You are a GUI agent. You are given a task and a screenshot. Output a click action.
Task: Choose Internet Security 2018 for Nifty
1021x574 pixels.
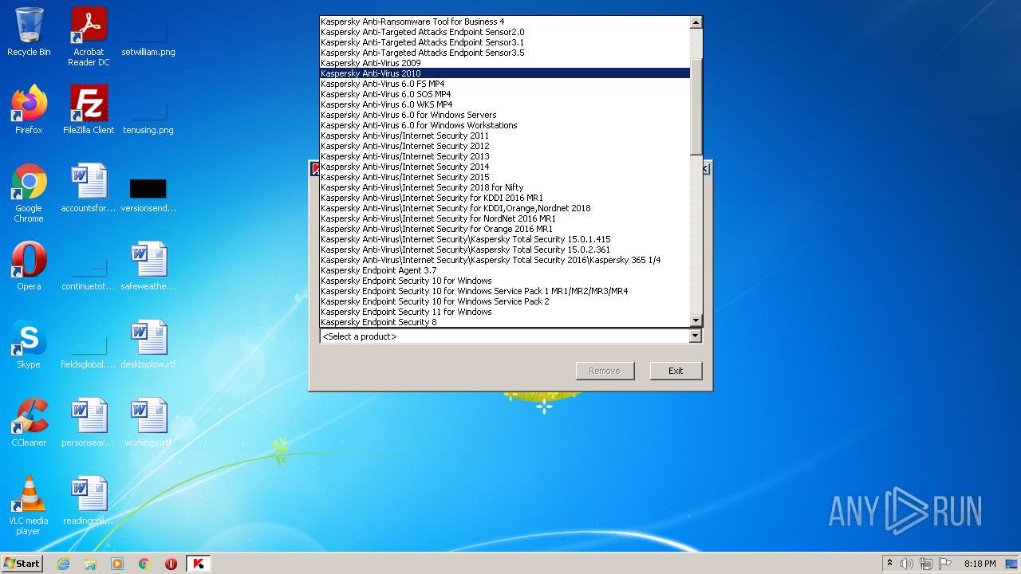(x=505, y=187)
